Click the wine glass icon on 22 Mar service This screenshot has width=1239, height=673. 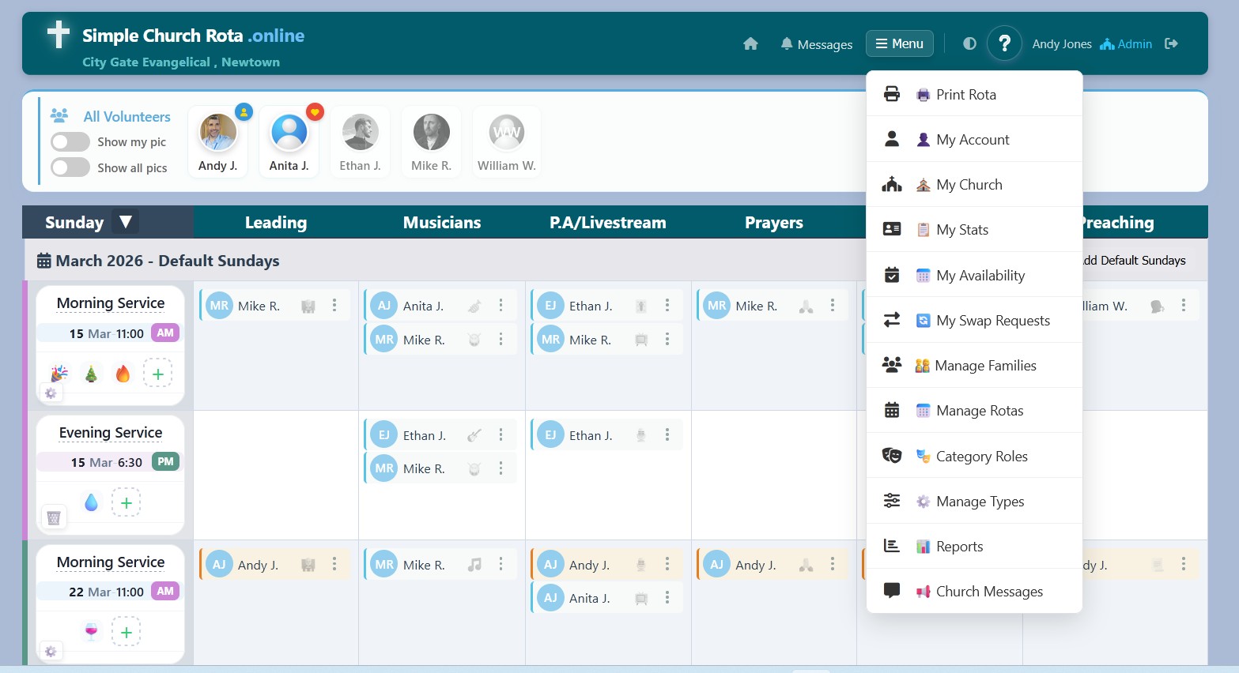91,631
